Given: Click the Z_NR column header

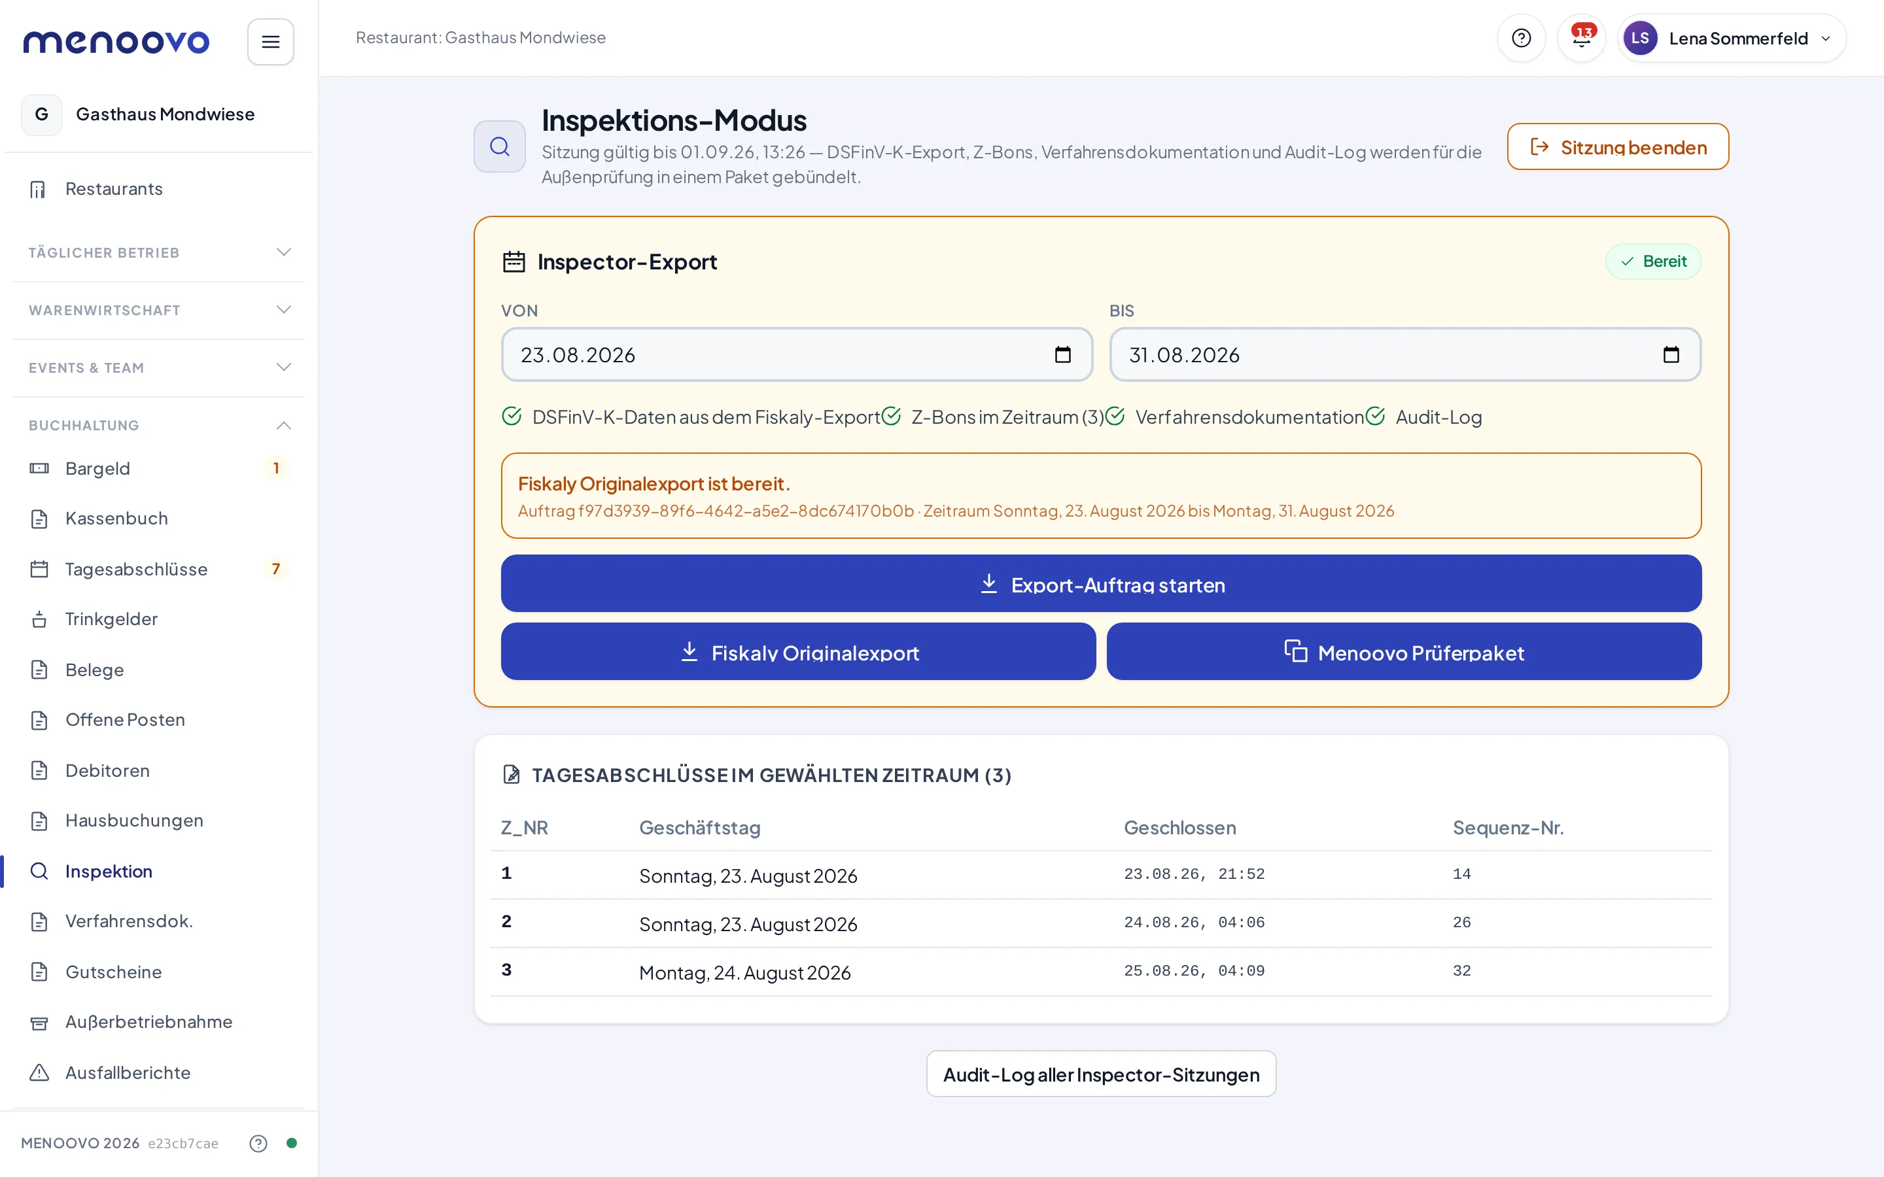Looking at the screenshot, I should pos(525,827).
